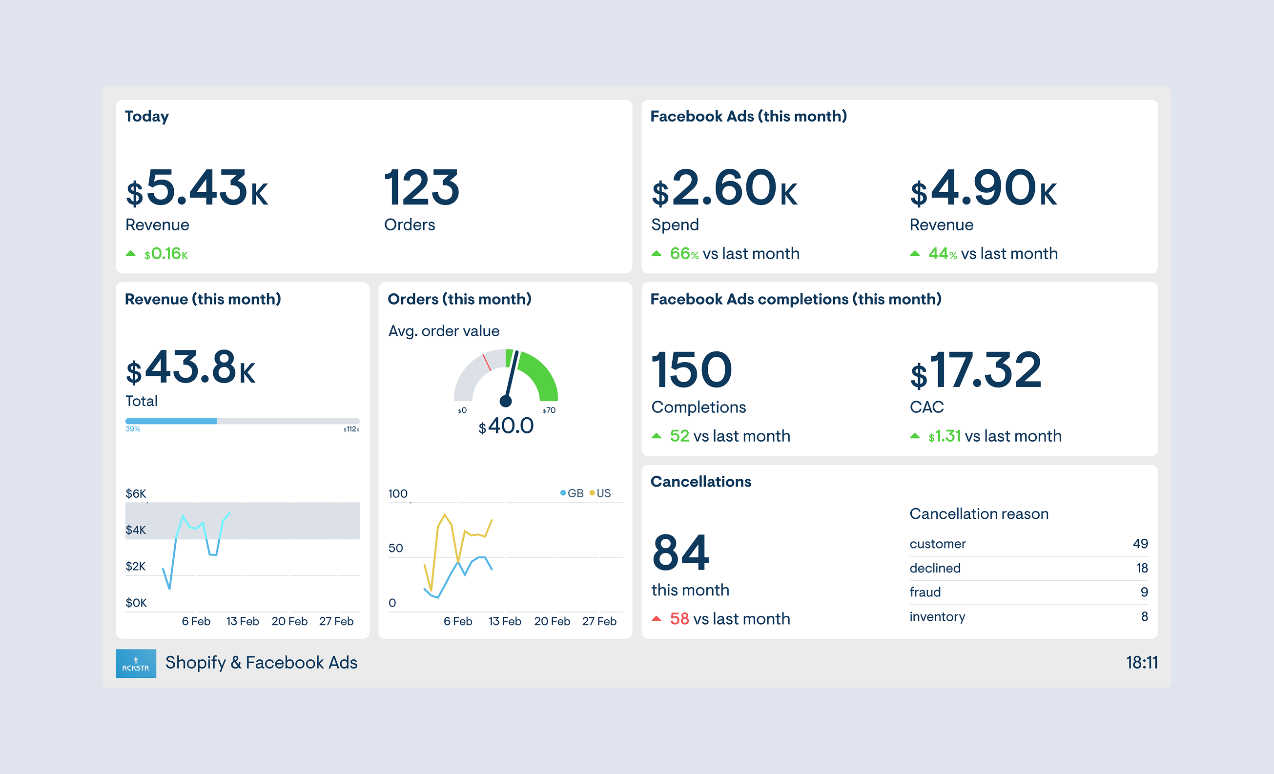The image size is (1274, 774).
Task: Select the fraud cancellation reason row
Action: [1028, 592]
